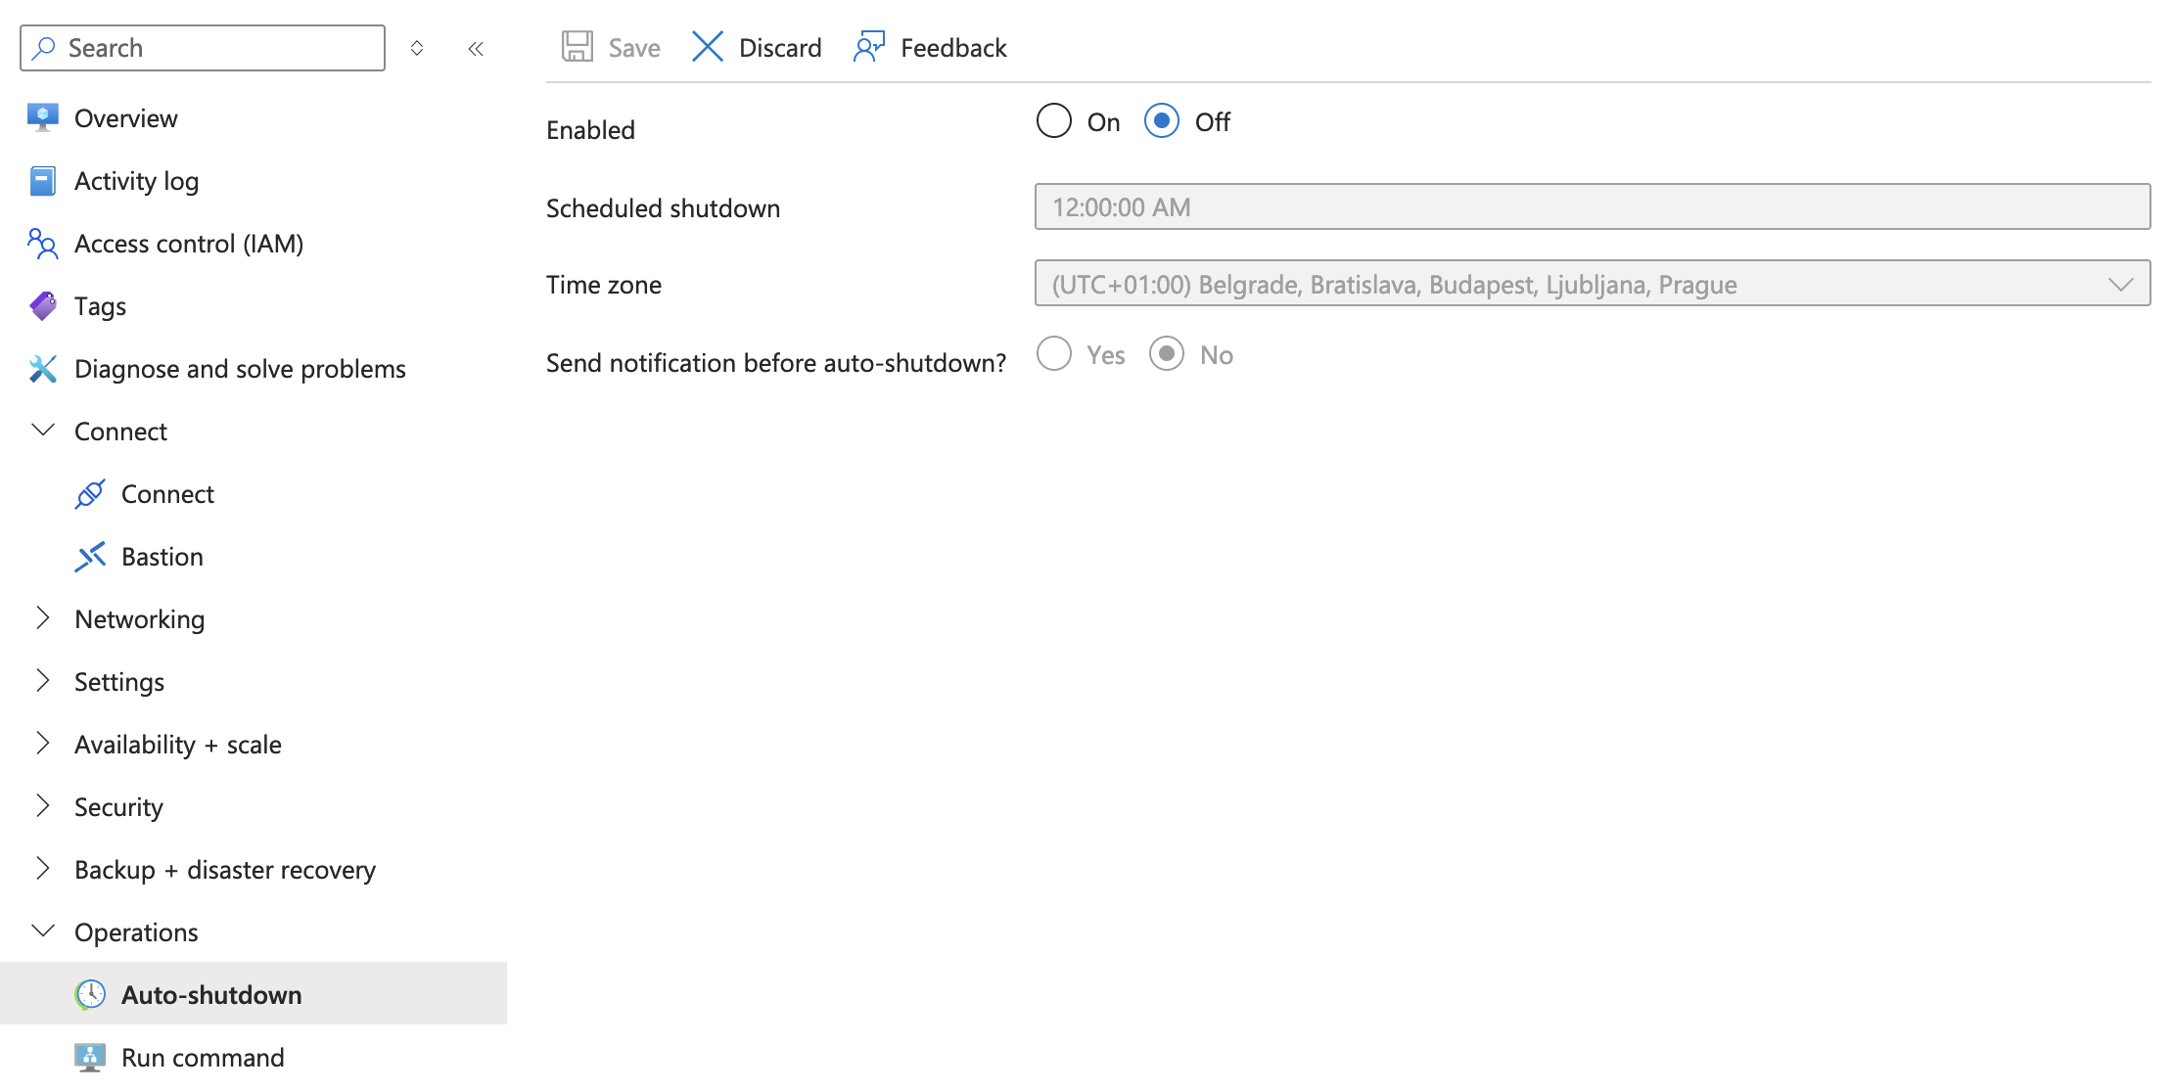Click the Run command icon
The width and height of the screenshot is (2173, 1090).
(x=90, y=1057)
